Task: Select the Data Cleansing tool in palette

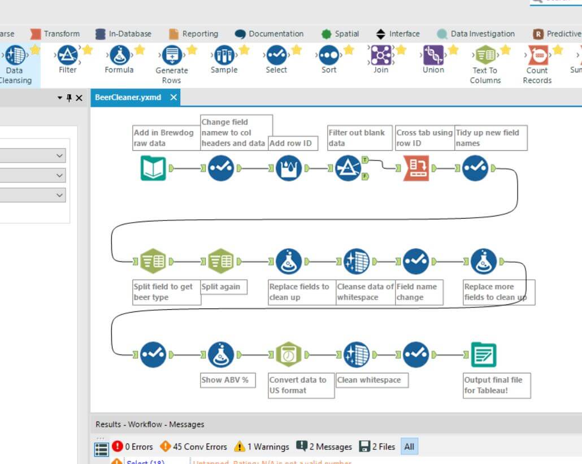Action: pos(15,64)
